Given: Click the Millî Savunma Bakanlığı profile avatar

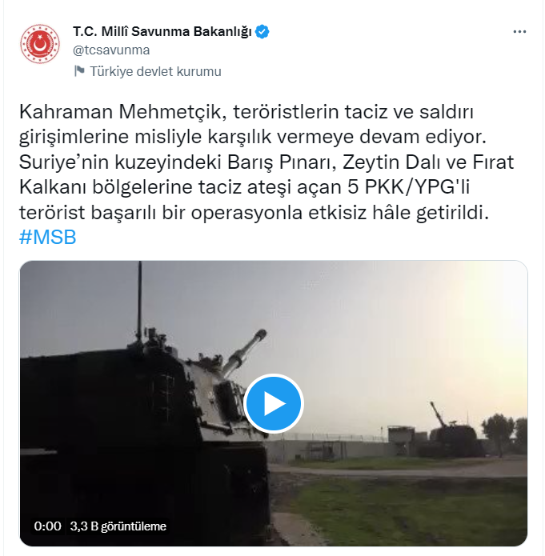Looking at the screenshot, I should [40, 44].
